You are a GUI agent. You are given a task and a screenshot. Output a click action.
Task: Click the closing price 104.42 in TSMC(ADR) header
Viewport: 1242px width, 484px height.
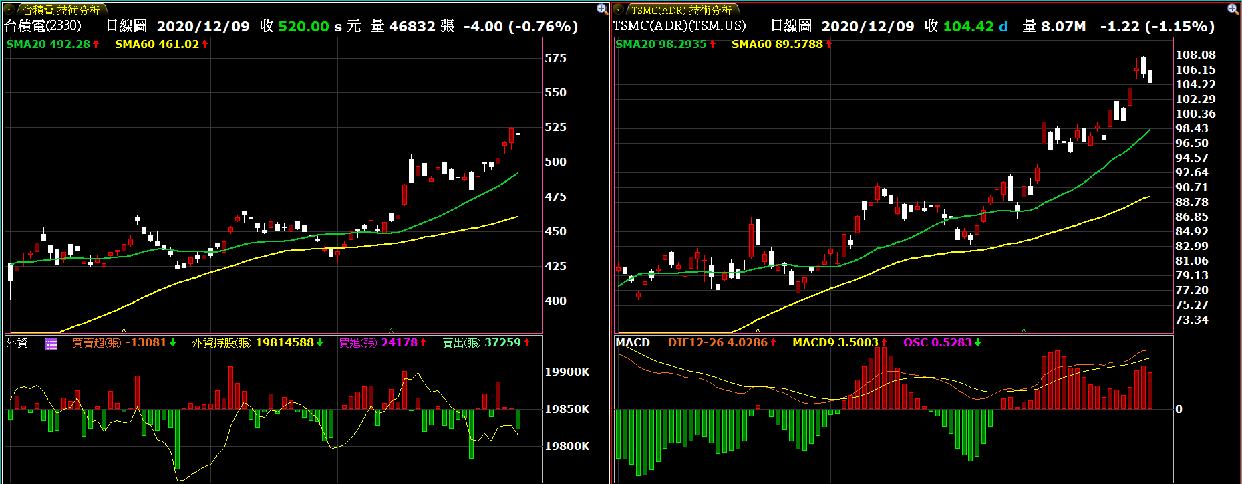[968, 27]
